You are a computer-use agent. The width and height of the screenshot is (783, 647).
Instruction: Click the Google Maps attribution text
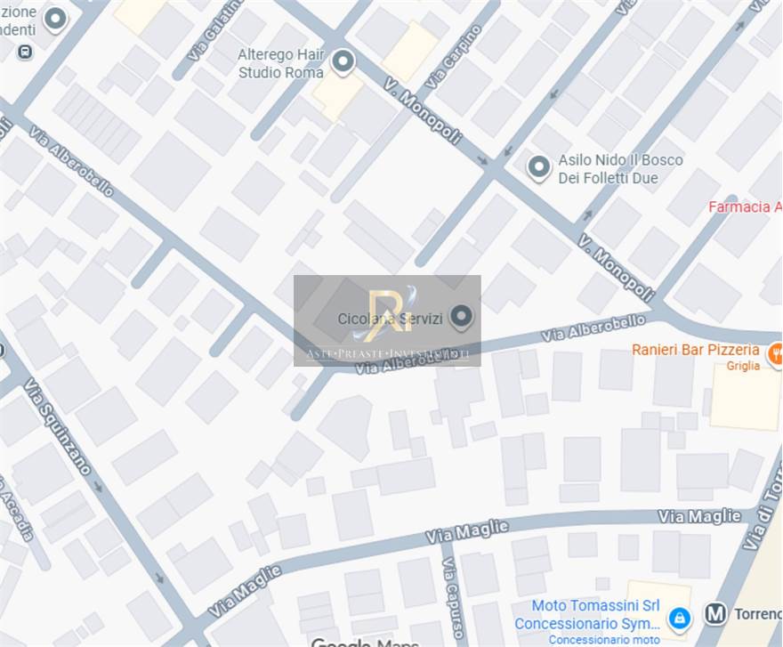point(365,642)
